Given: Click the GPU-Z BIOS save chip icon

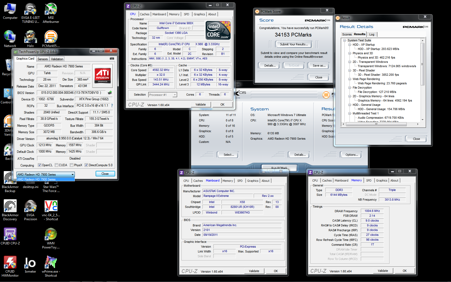Looking at the screenshot, I should (x=110, y=93).
